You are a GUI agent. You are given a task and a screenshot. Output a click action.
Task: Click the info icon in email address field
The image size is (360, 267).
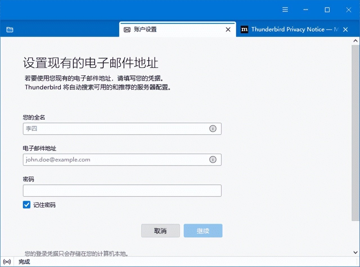[x=213, y=160]
